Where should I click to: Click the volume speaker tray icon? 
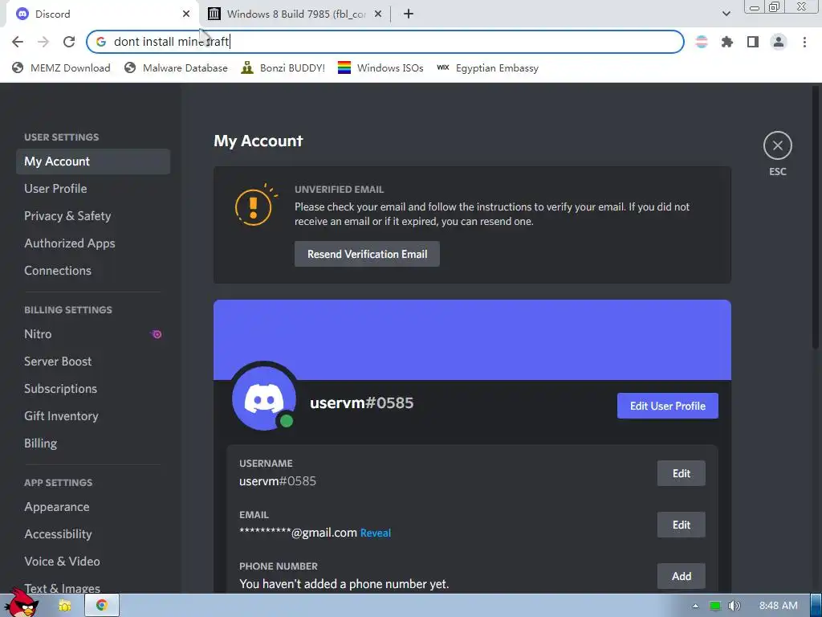point(735,606)
